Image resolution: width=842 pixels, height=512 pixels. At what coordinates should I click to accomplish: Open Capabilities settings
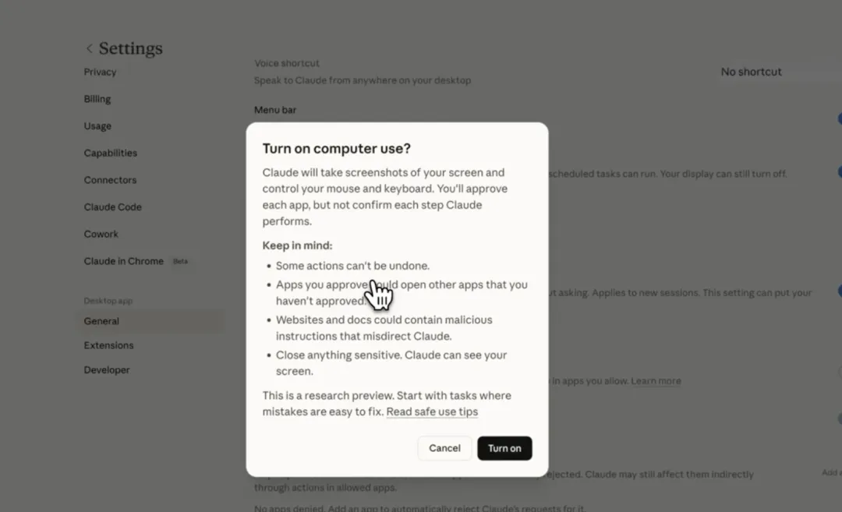tap(110, 153)
